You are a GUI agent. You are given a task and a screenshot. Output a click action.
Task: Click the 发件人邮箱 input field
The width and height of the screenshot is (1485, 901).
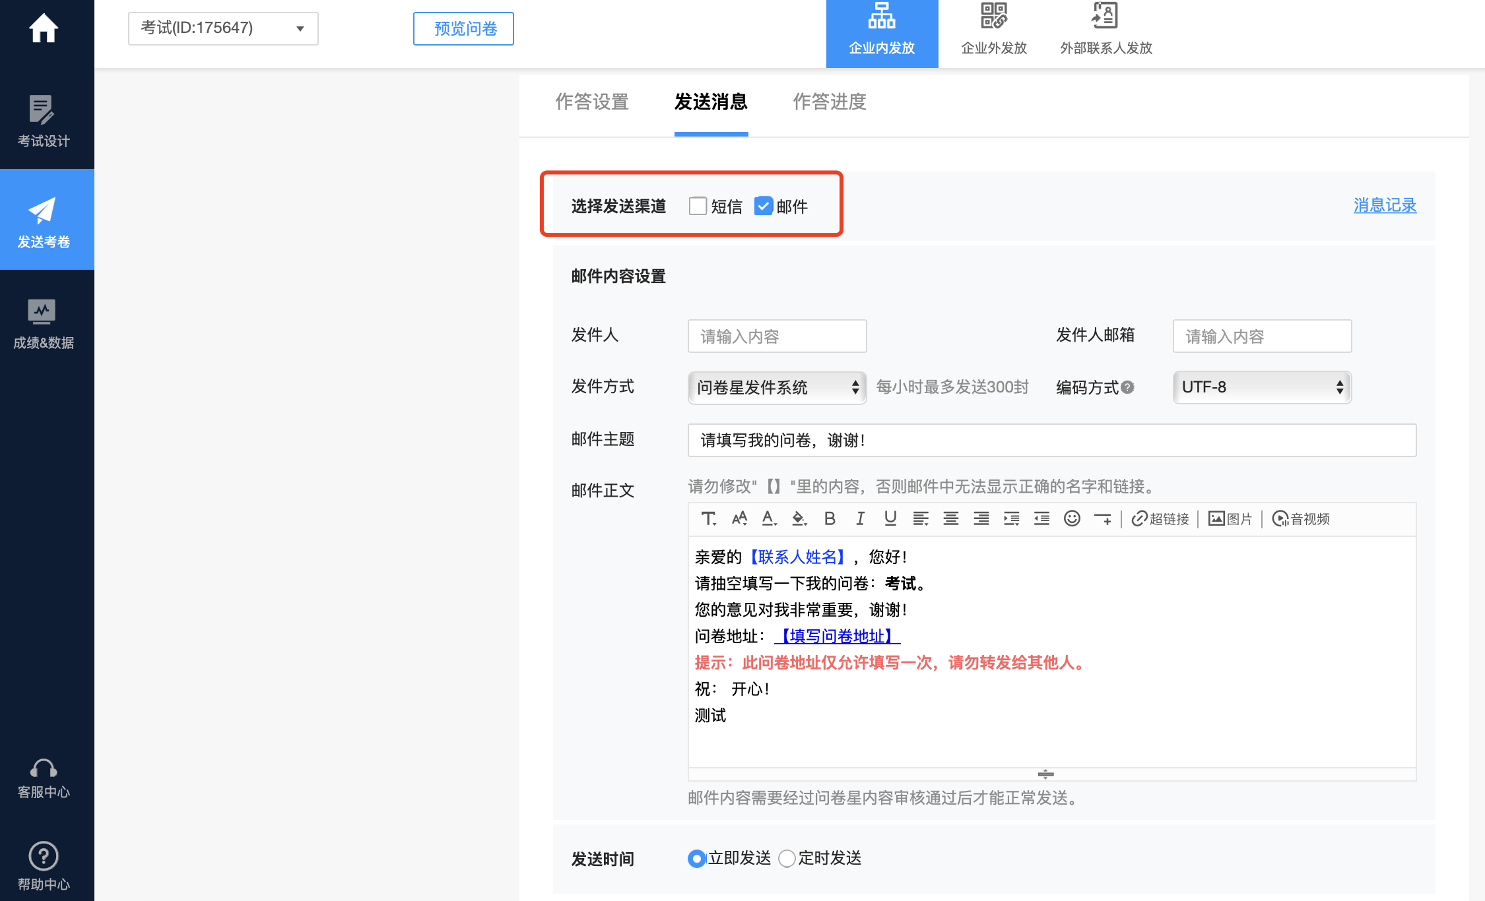pyautogui.click(x=1262, y=336)
